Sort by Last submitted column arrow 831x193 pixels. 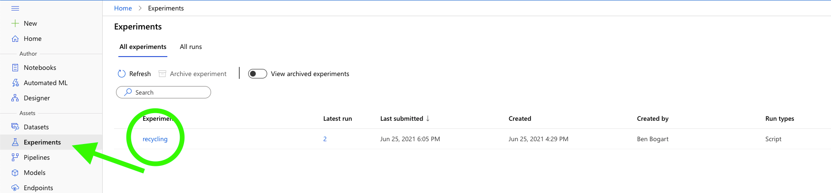pyautogui.click(x=428, y=118)
